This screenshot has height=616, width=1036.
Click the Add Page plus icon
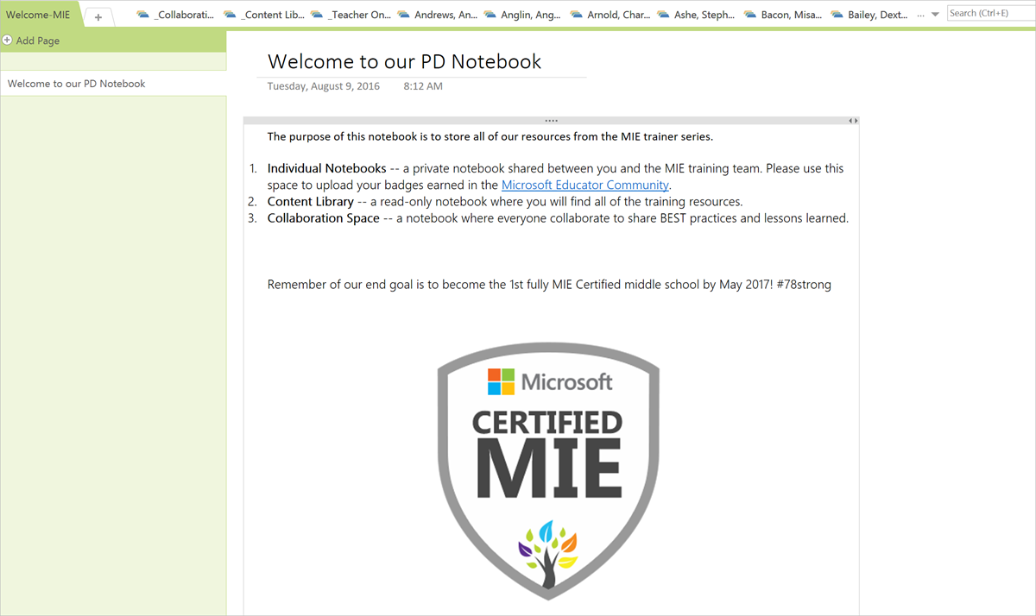pos(8,41)
